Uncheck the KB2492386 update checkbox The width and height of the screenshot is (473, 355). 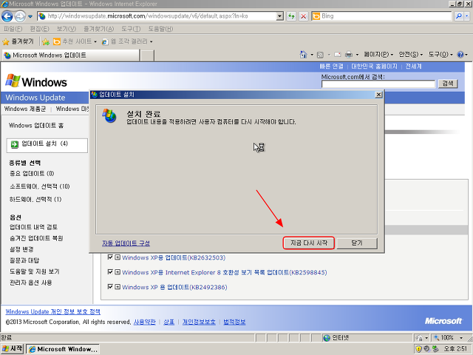tap(110, 287)
